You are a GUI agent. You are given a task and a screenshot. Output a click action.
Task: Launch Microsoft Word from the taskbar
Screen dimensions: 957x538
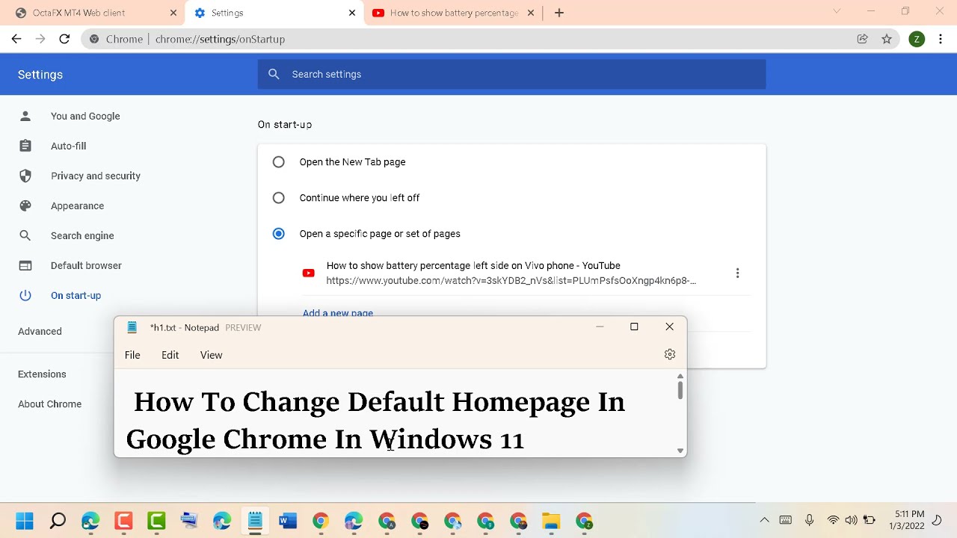click(288, 521)
